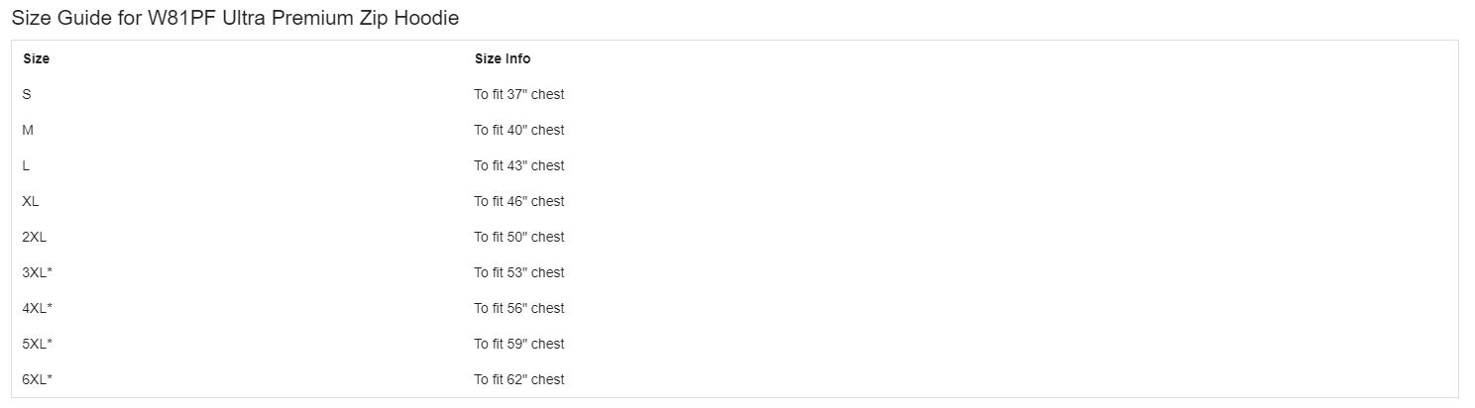Click the 2XL size row label
This screenshot has width=1475, height=408.
[x=35, y=237]
